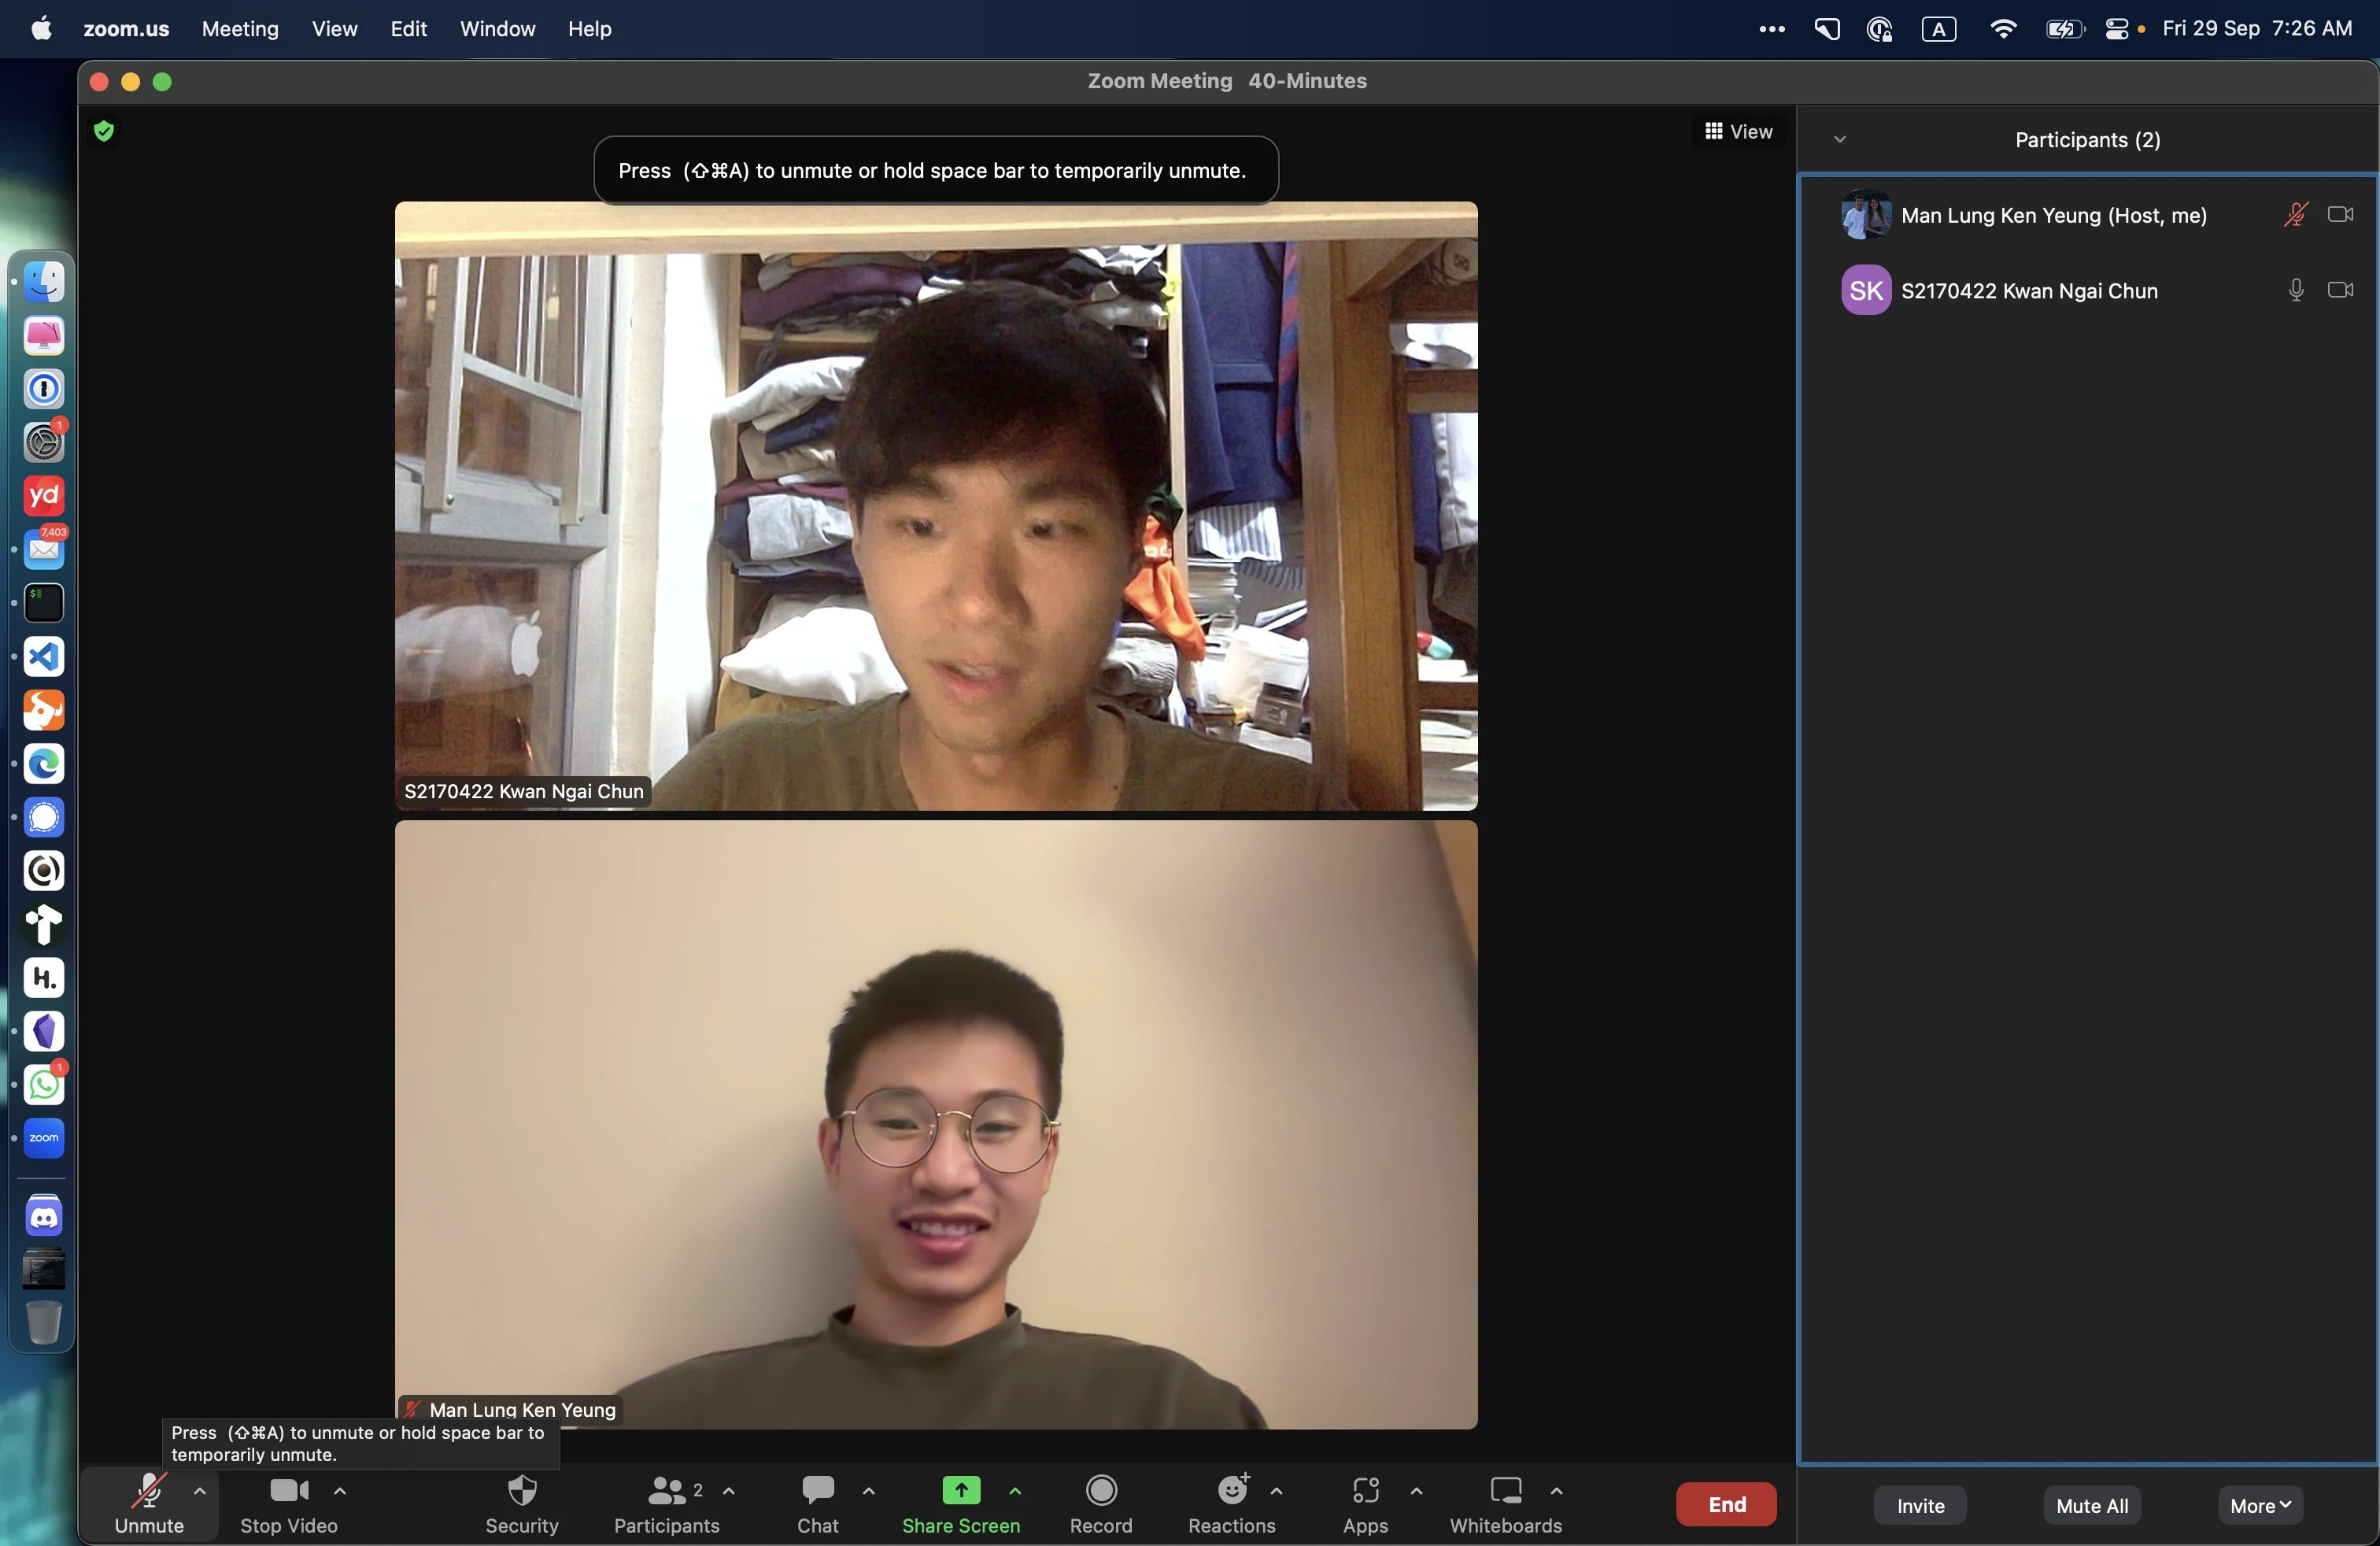Start recording with Record button
The image size is (2380, 1546).
click(x=1101, y=1503)
